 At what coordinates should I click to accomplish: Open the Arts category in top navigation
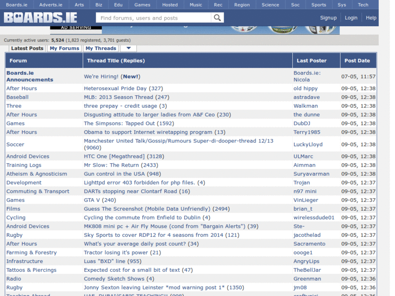pyautogui.click(x=79, y=5)
